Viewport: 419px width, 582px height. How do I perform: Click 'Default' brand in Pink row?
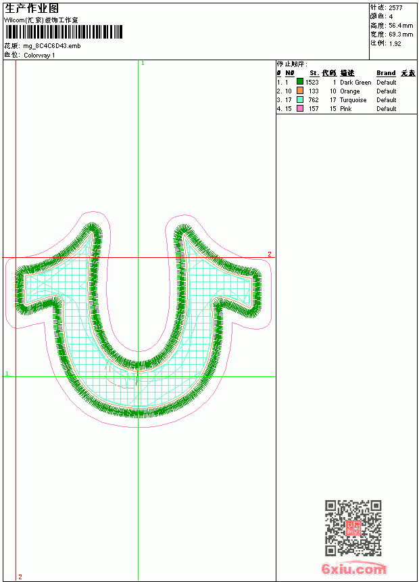387,109
